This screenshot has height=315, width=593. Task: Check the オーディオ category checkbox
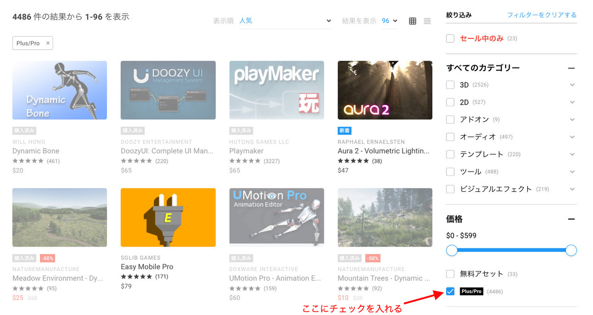click(x=450, y=137)
